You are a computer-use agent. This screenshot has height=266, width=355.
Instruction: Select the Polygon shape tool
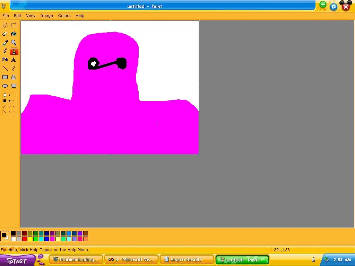pos(14,77)
